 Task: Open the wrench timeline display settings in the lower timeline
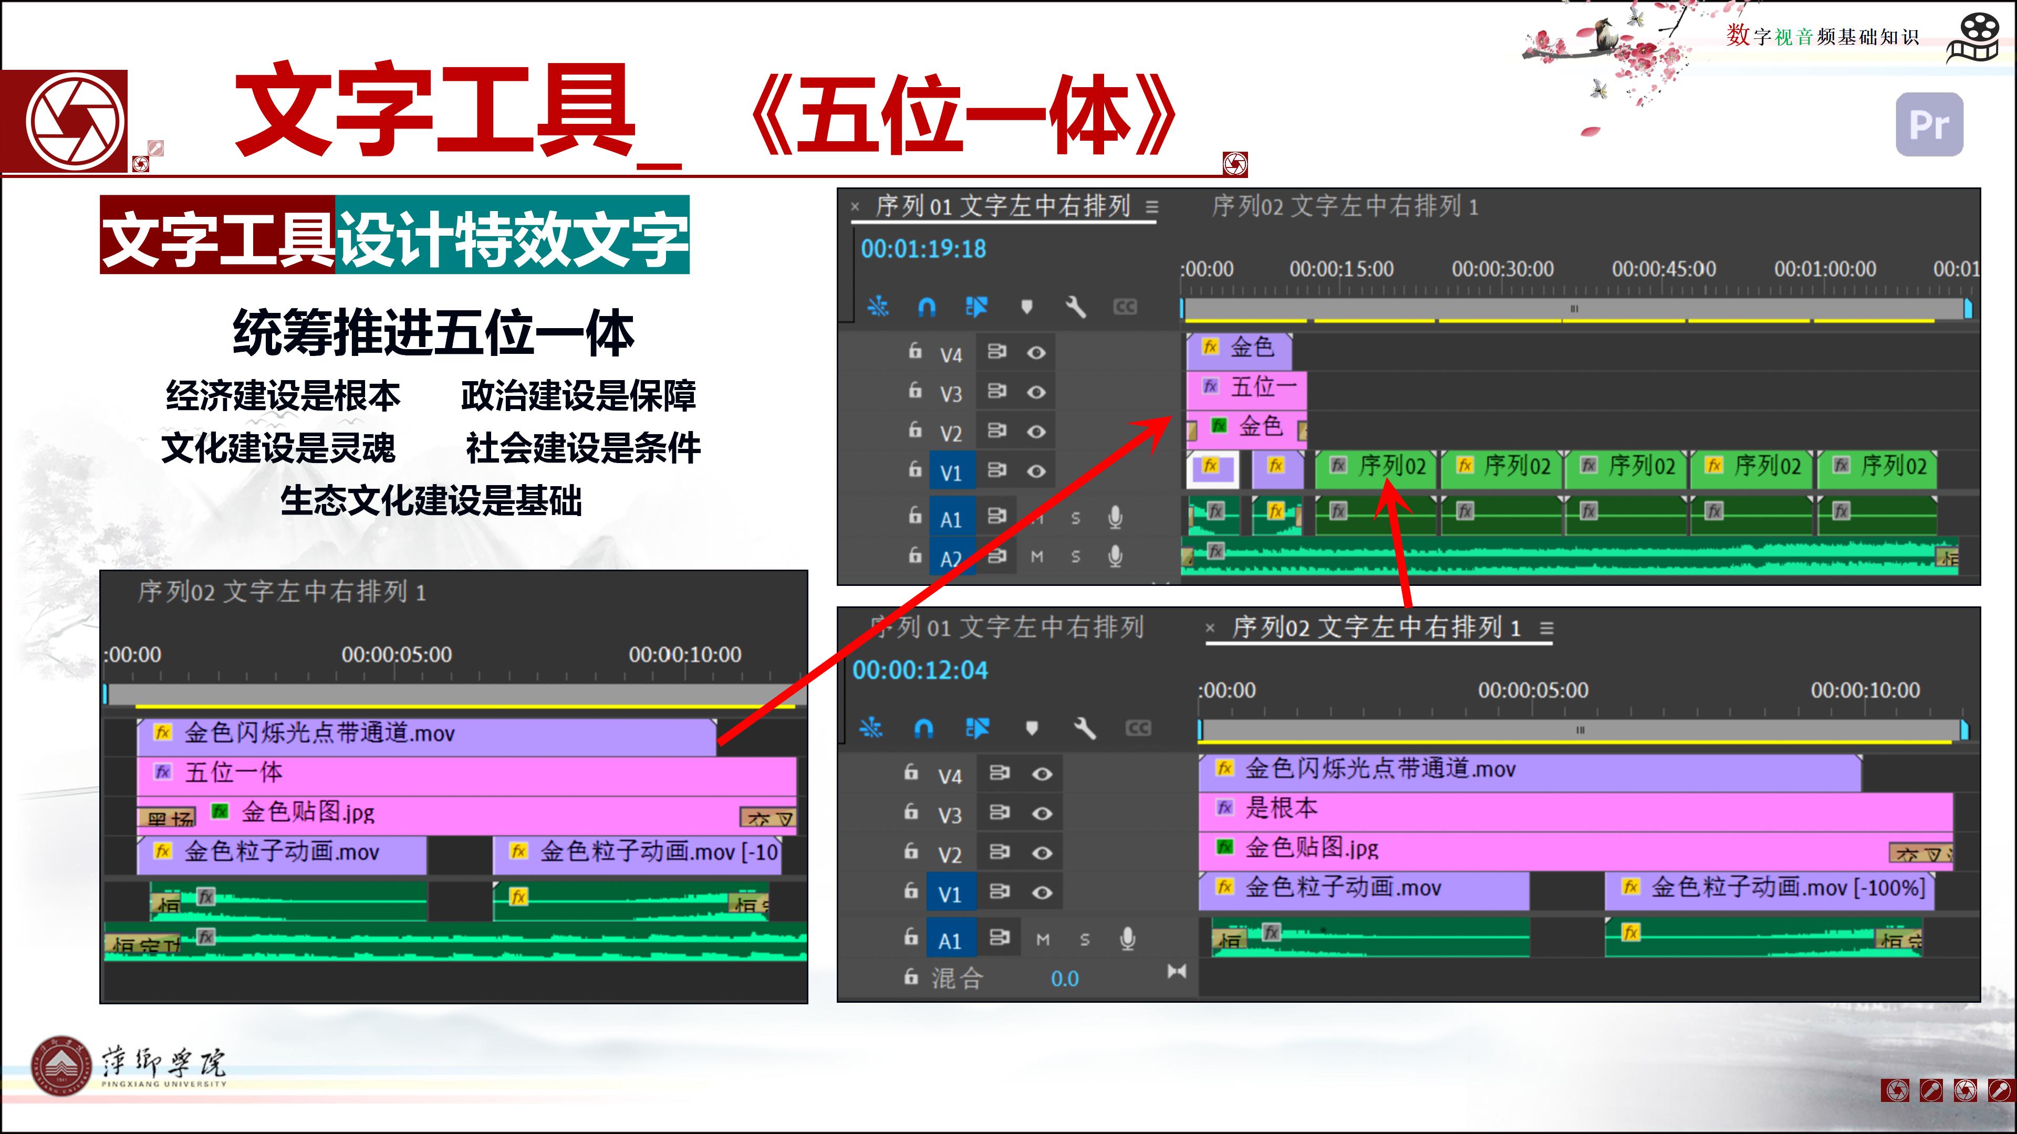coord(1085,729)
